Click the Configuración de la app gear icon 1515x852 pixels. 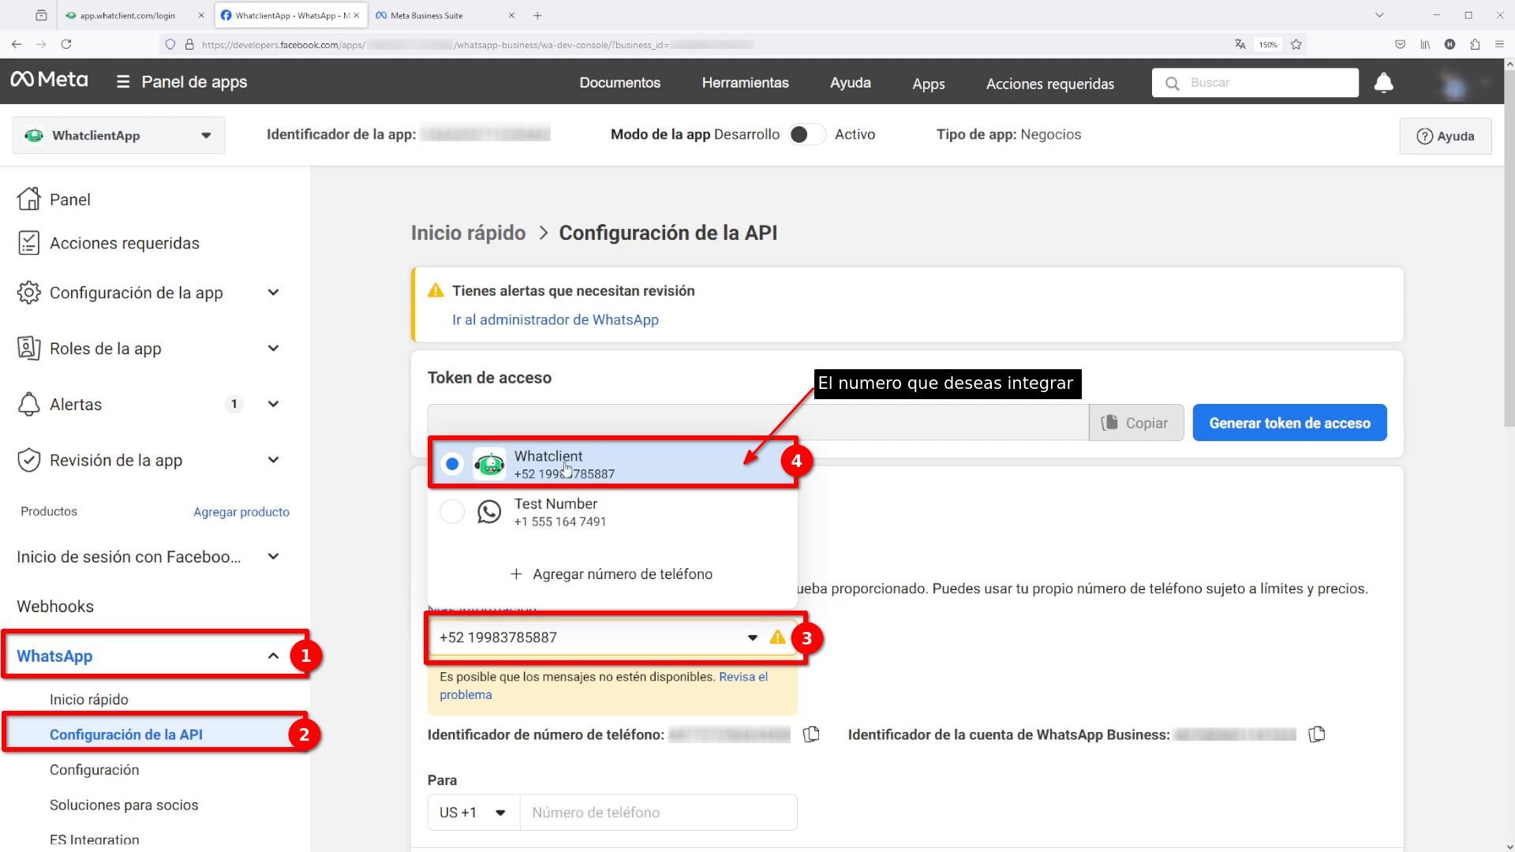point(28,293)
